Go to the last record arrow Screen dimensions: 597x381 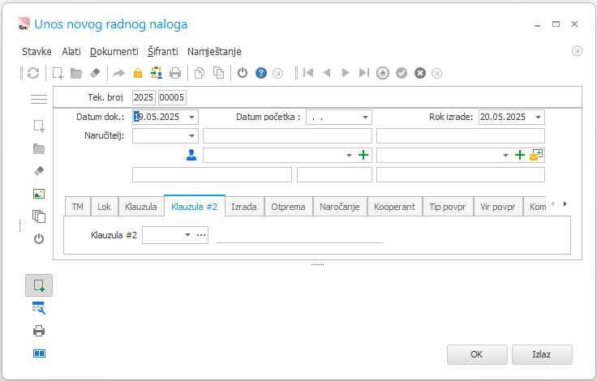[364, 73]
